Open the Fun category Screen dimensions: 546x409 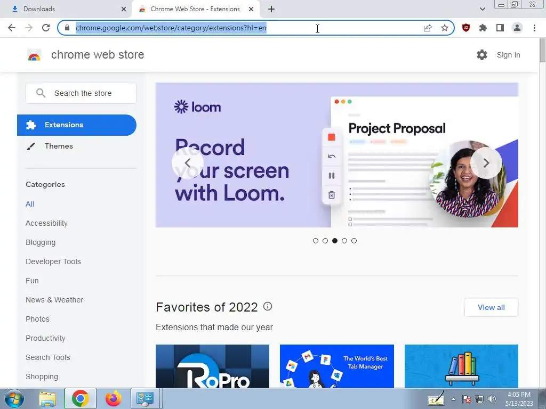pos(32,281)
